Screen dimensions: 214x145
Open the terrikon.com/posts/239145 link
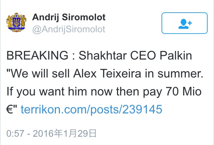pos(92,108)
